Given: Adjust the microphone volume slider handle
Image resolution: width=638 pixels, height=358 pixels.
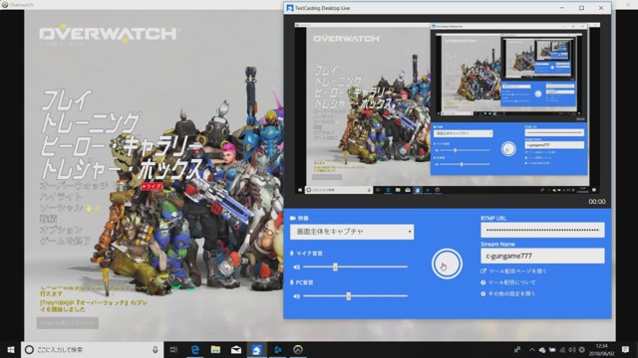Looking at the screenshot, I should click(x=335, y=267).
